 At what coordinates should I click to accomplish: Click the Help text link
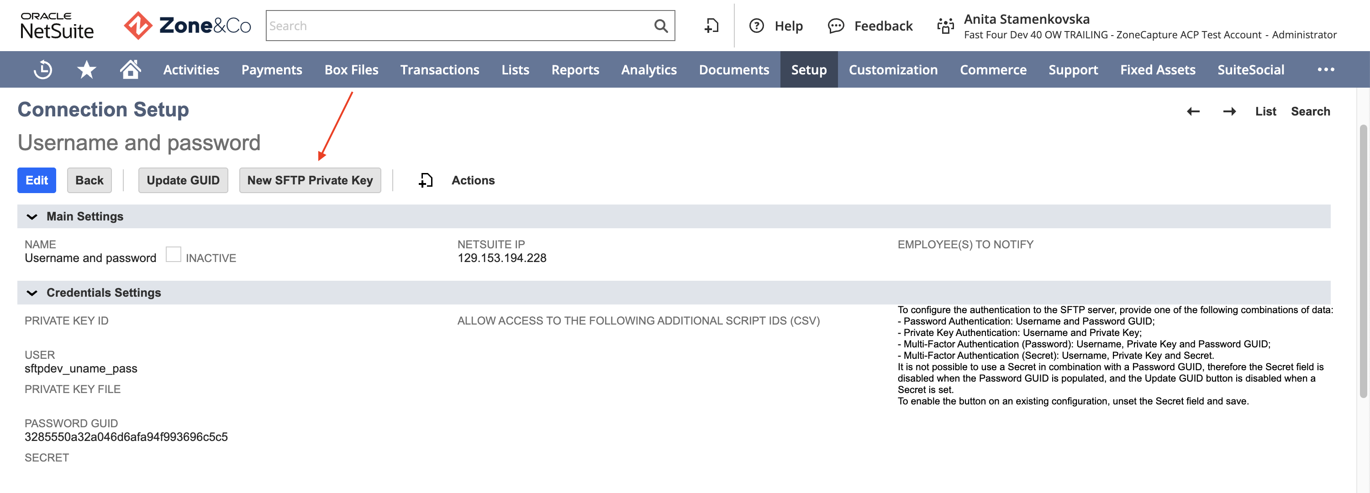click(788, 26)
